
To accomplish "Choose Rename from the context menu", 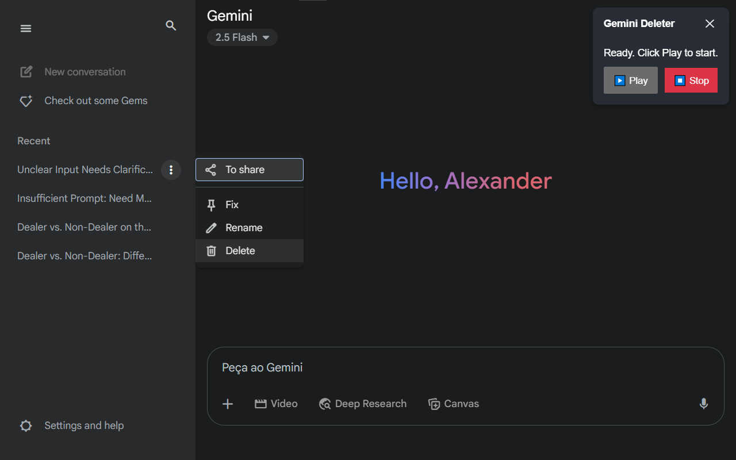I will coord(250,228).
